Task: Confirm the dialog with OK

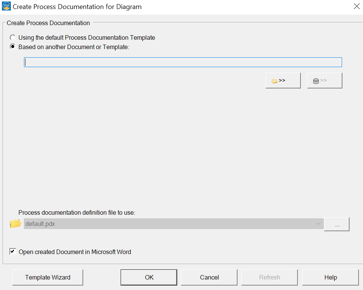Action: pyautogui.click(x=149, y=277)
